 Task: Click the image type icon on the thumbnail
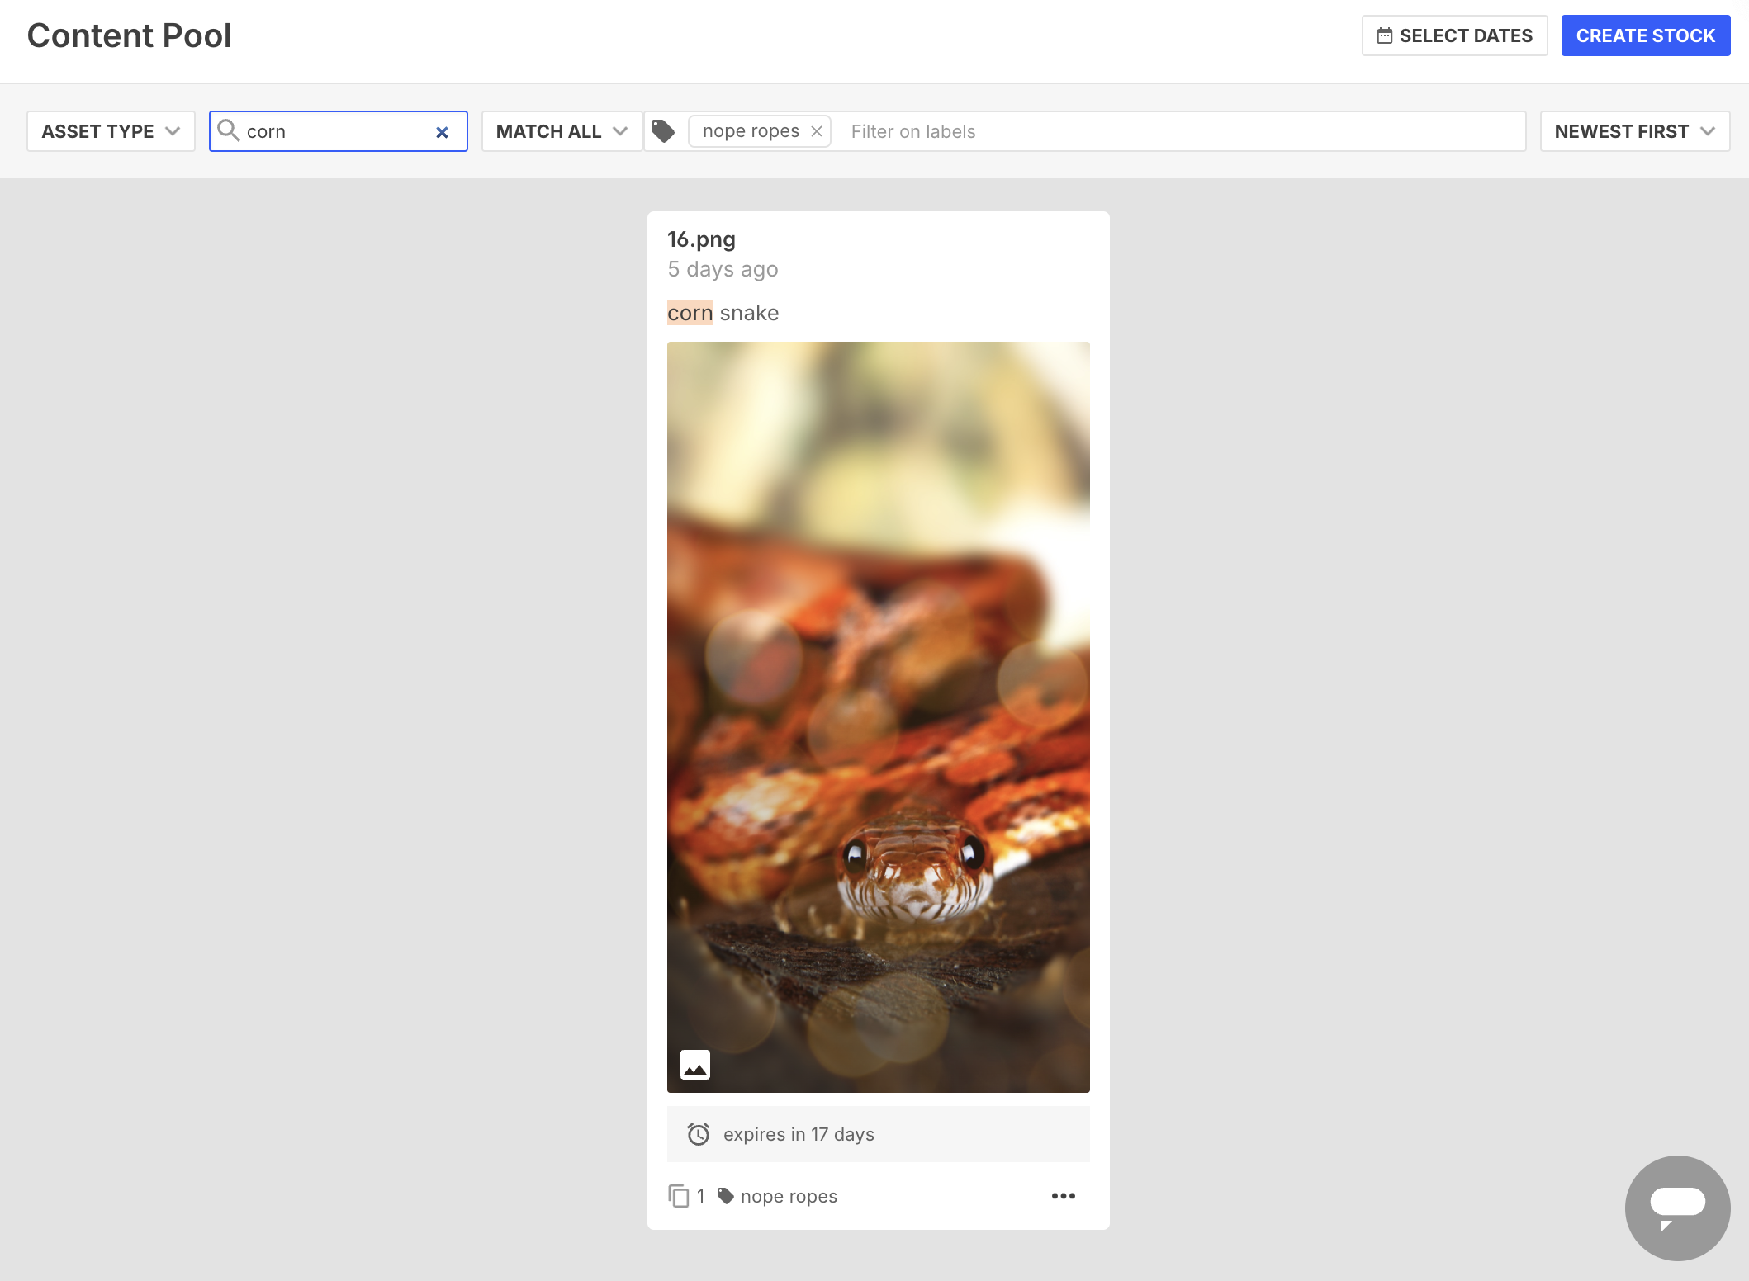coord(695,1065)
